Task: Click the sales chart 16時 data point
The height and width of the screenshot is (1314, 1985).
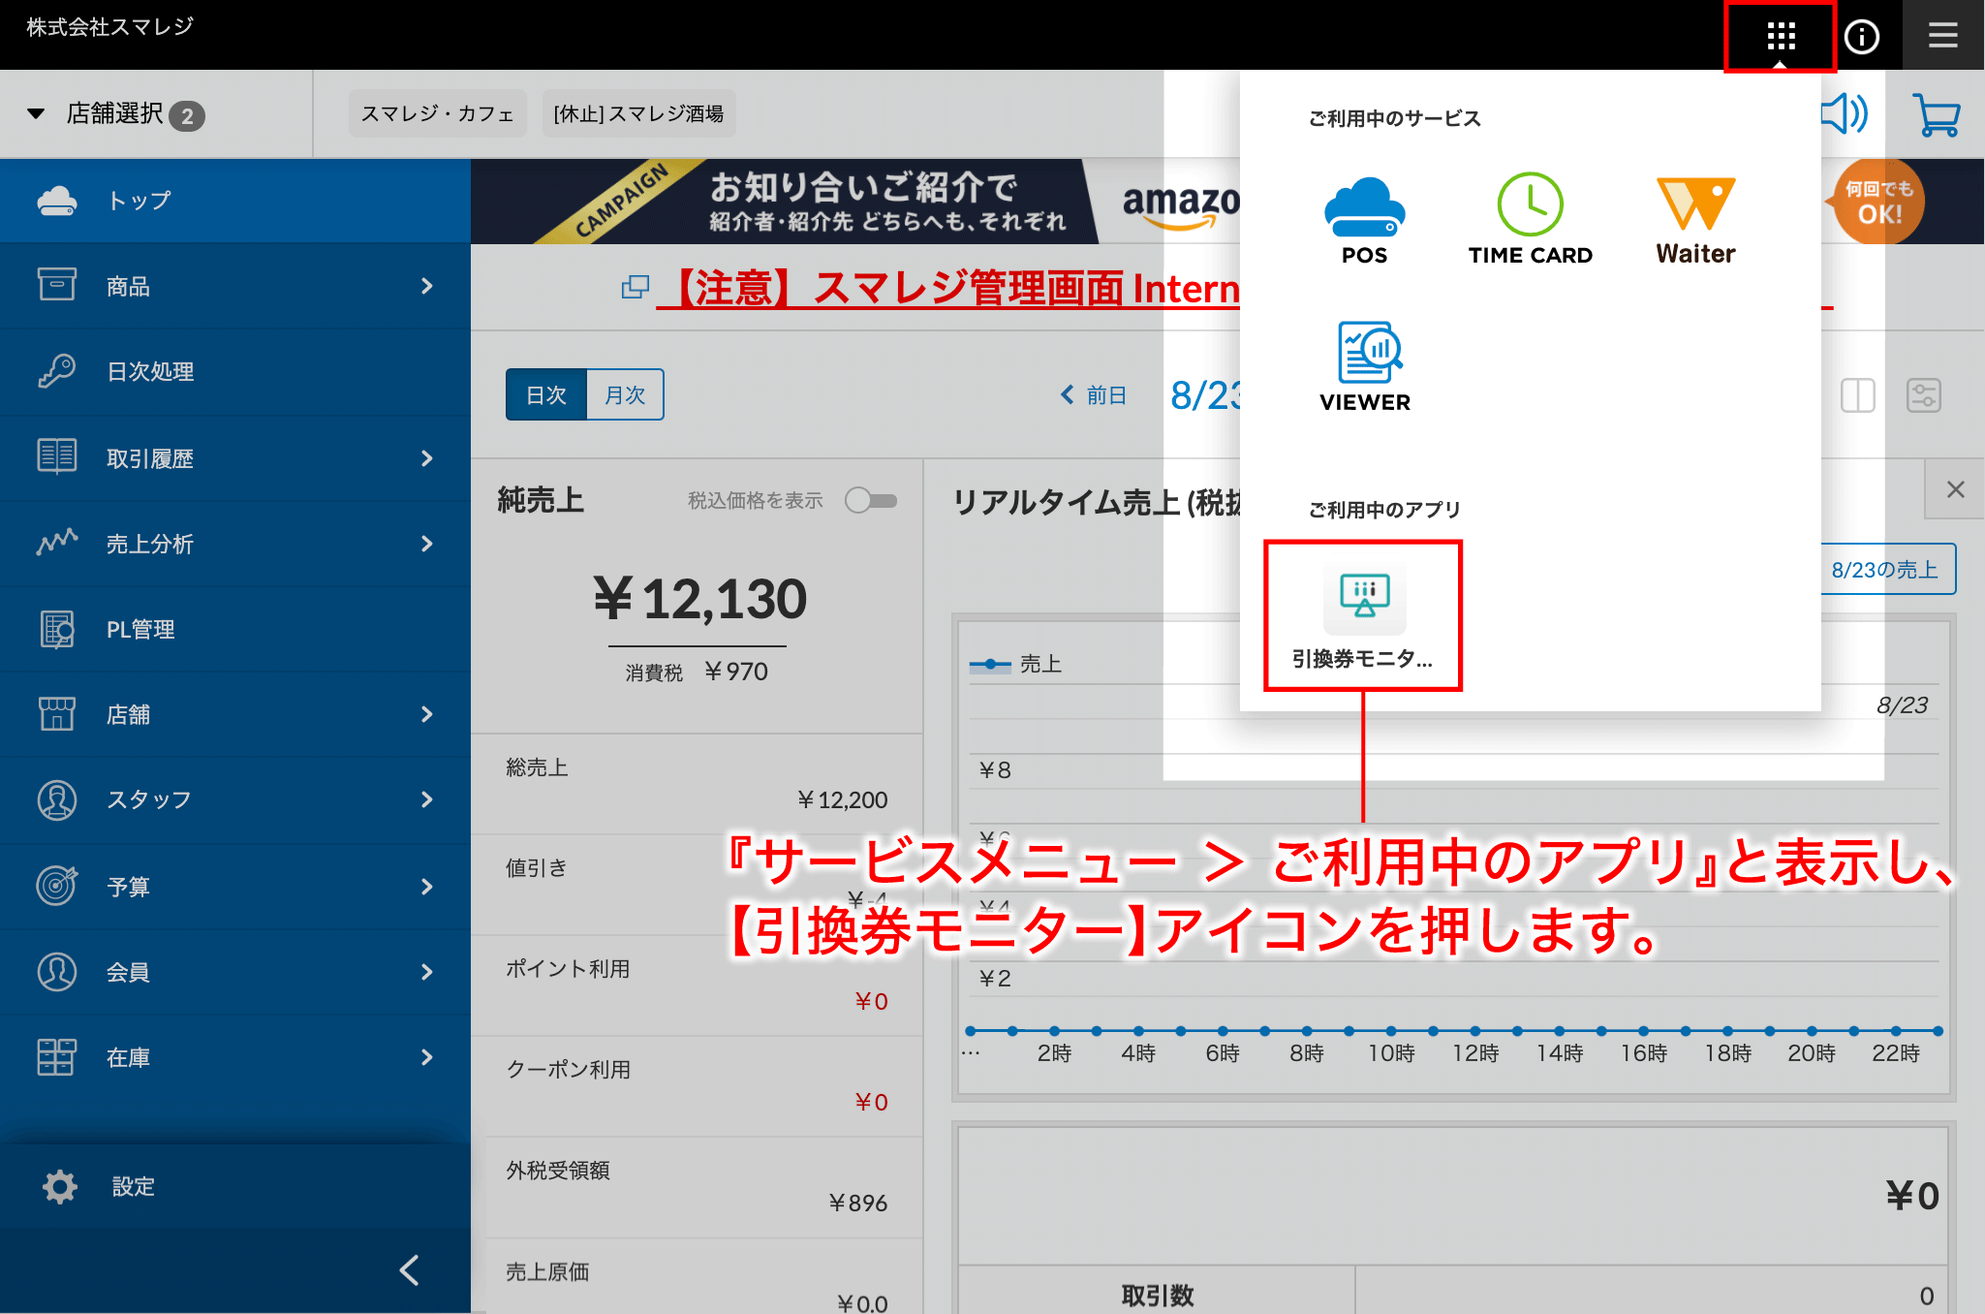Action: click(1644, 1031)
